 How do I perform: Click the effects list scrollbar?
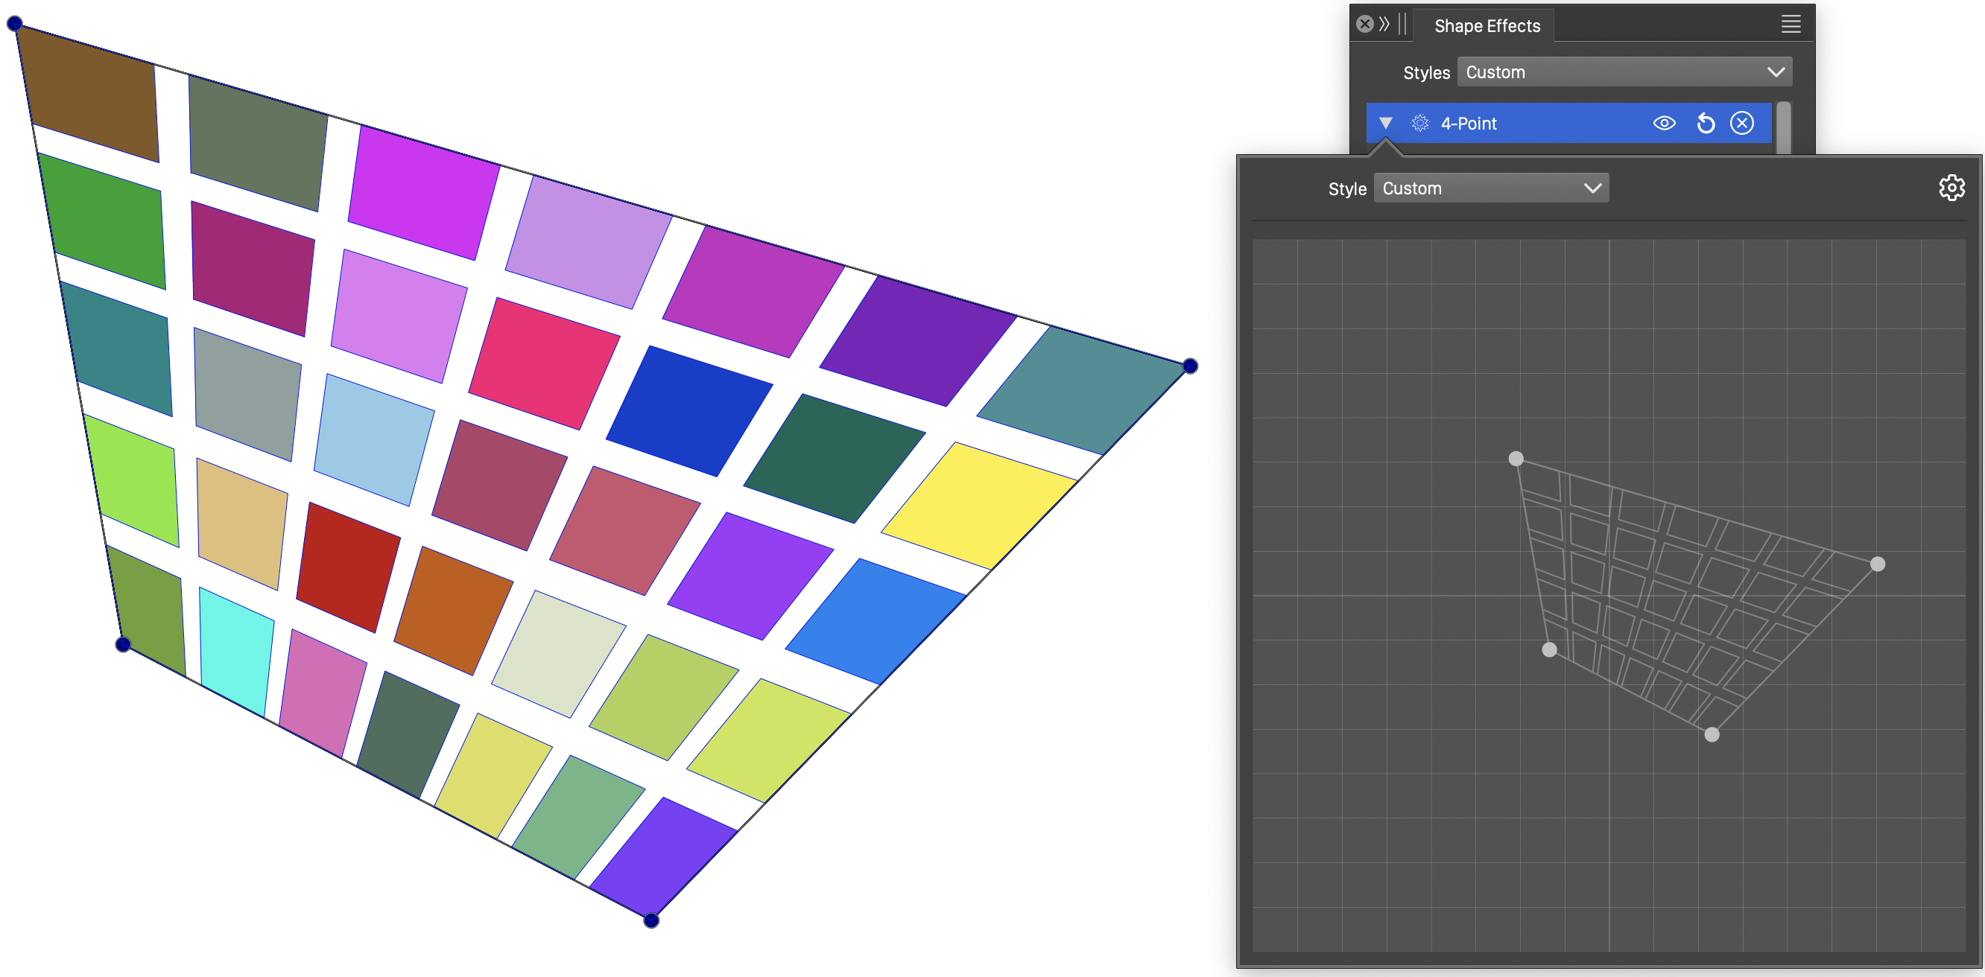[1783, 127]
